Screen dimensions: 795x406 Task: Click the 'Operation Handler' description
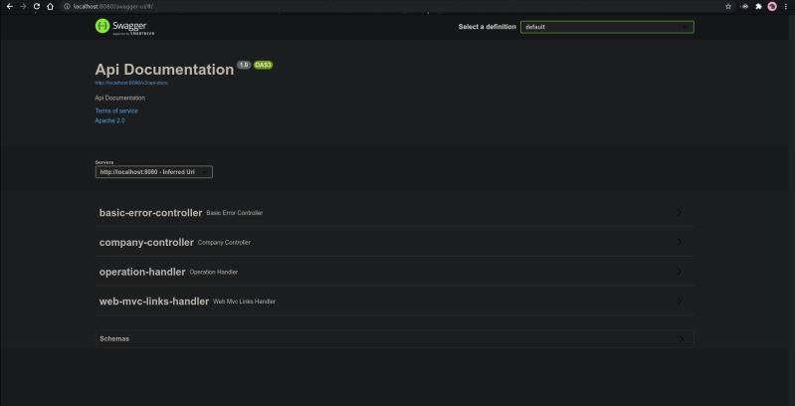[x=214, y=272]
